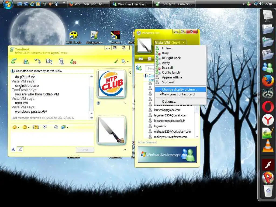This screenshot has height=207, width=276.
Task: Click the add a contact icon in Messenger
Action: (139, 68)
